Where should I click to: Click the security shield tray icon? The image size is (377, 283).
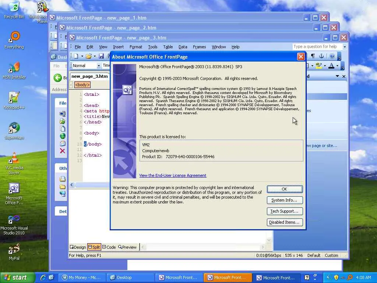pos(337,278)
